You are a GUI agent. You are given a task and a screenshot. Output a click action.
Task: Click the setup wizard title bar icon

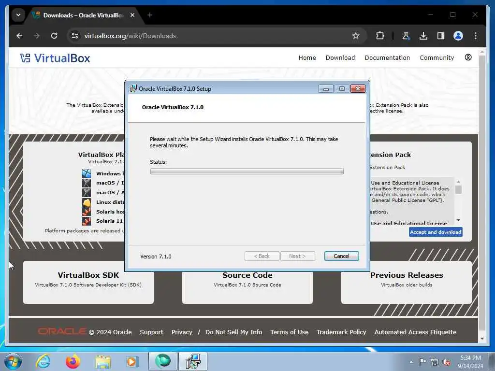click(133, 89)
